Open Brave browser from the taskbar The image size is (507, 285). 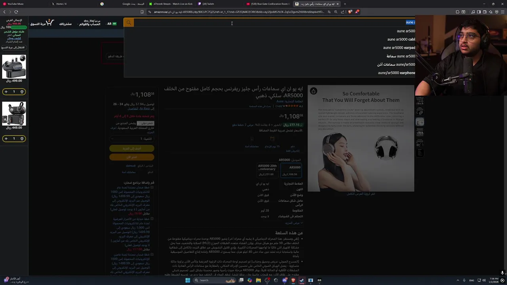293,280
